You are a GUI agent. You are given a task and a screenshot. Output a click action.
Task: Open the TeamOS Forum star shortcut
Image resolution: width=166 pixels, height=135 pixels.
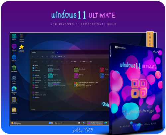(22, 48)
